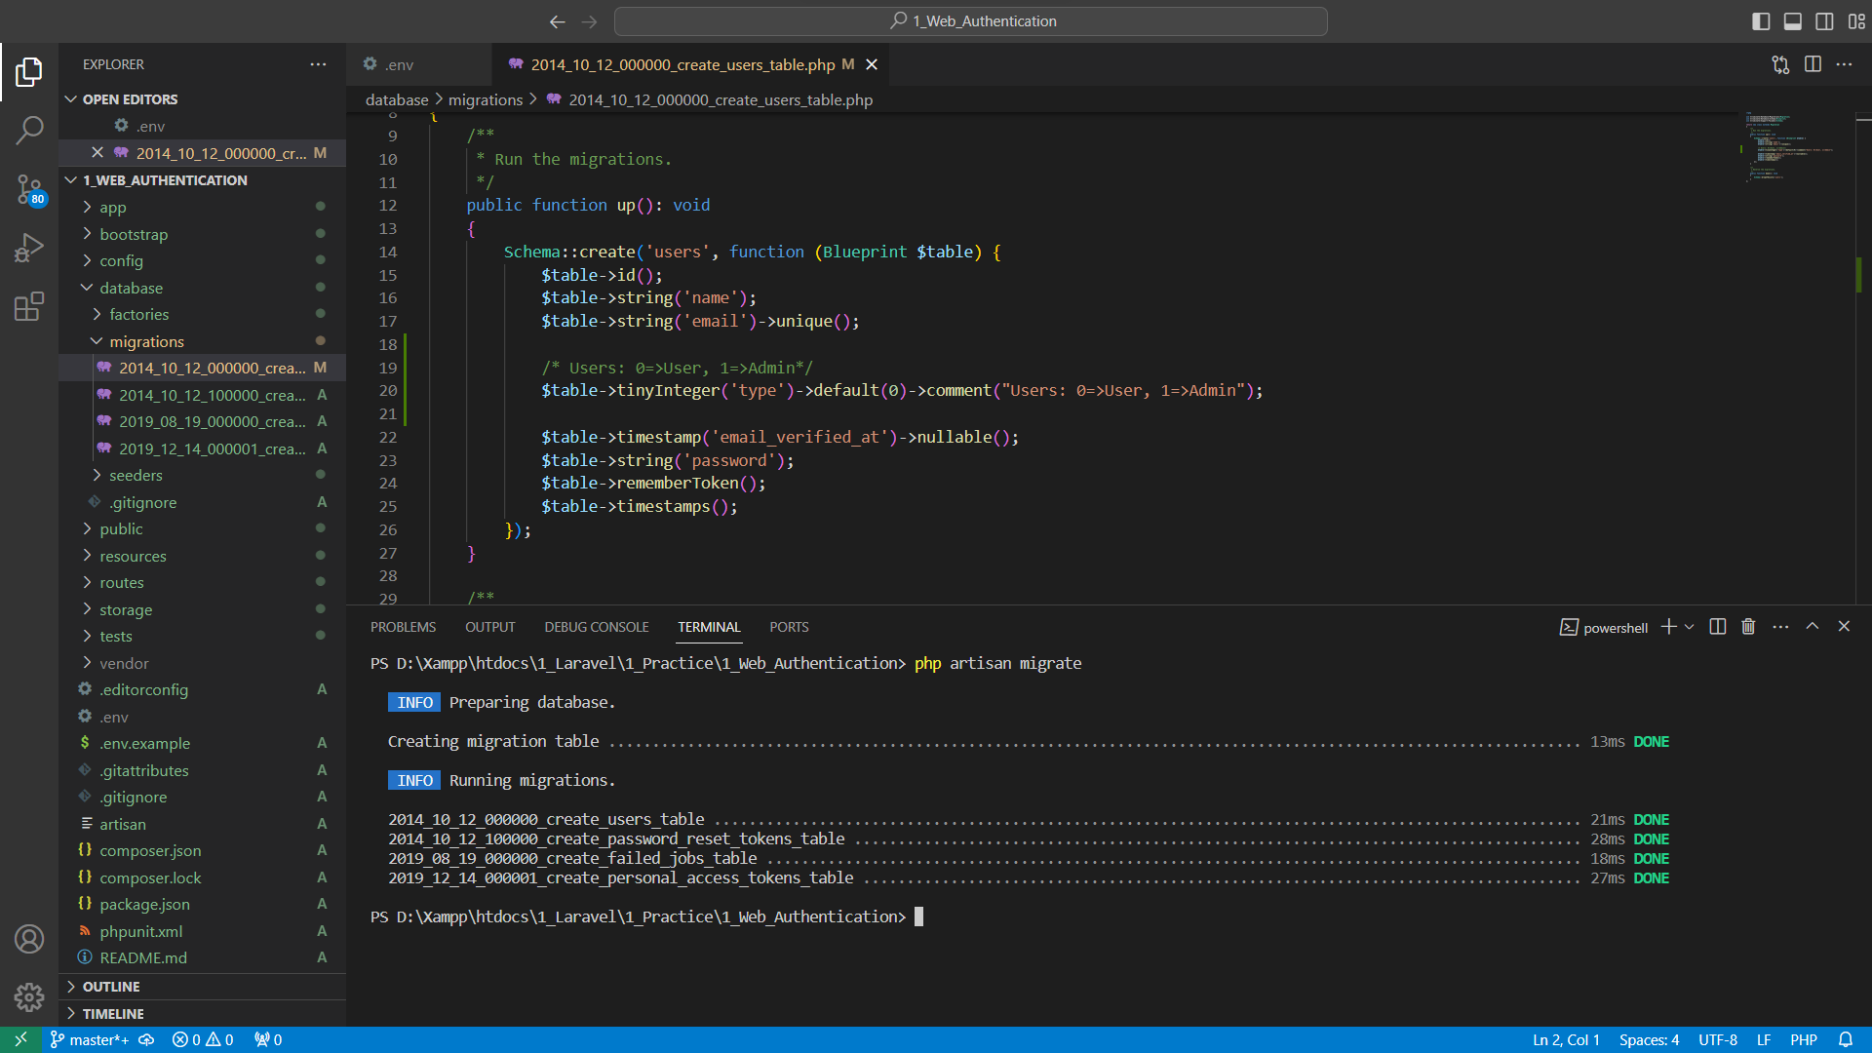Switch to the PROBLEMS tab
This screenshot has height=1053, width=1872.
[403, 627]
